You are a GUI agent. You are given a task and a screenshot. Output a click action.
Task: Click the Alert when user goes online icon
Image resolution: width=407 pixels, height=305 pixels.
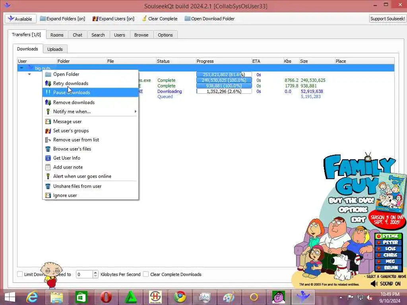point(48,176)
